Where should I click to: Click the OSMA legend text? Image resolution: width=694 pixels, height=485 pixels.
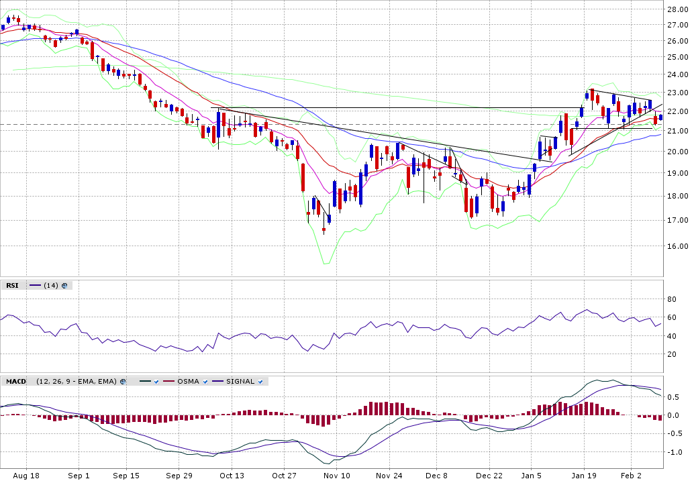(x=188, y=381)
